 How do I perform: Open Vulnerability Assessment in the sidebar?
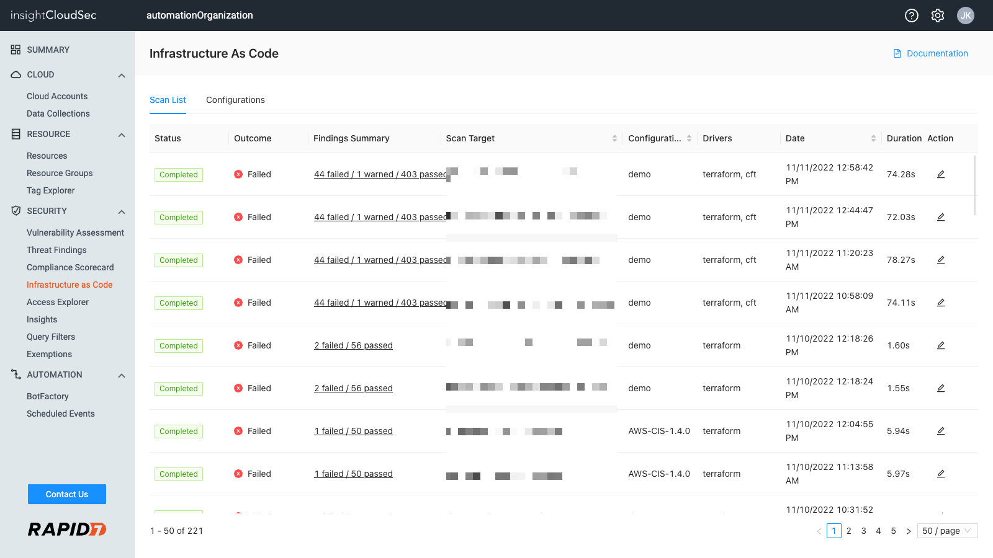click(75, 232)
